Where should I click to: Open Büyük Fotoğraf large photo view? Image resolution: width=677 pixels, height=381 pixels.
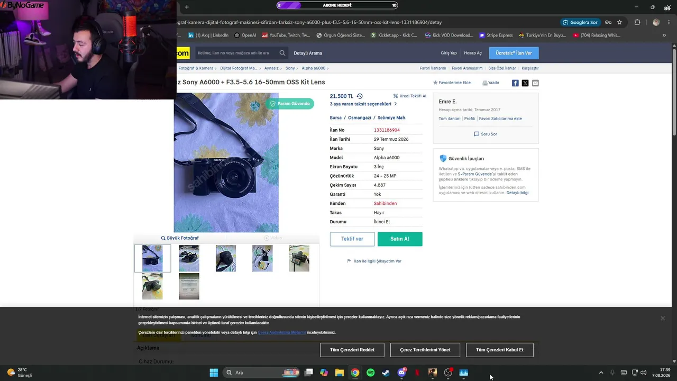pos(180,238)
